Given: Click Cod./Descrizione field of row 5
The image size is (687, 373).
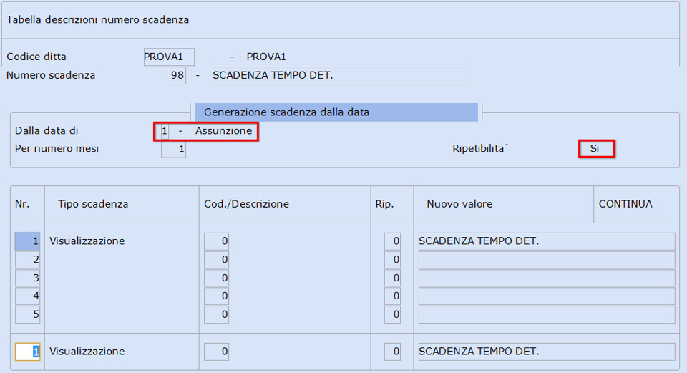Looking at the screenshot, I should 216,314.
